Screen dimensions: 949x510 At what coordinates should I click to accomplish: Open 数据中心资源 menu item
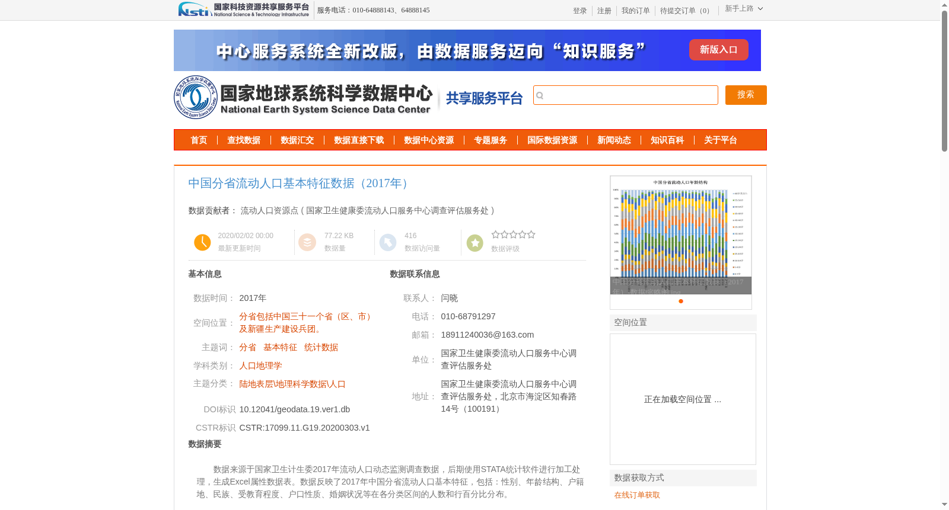[429, 140]
